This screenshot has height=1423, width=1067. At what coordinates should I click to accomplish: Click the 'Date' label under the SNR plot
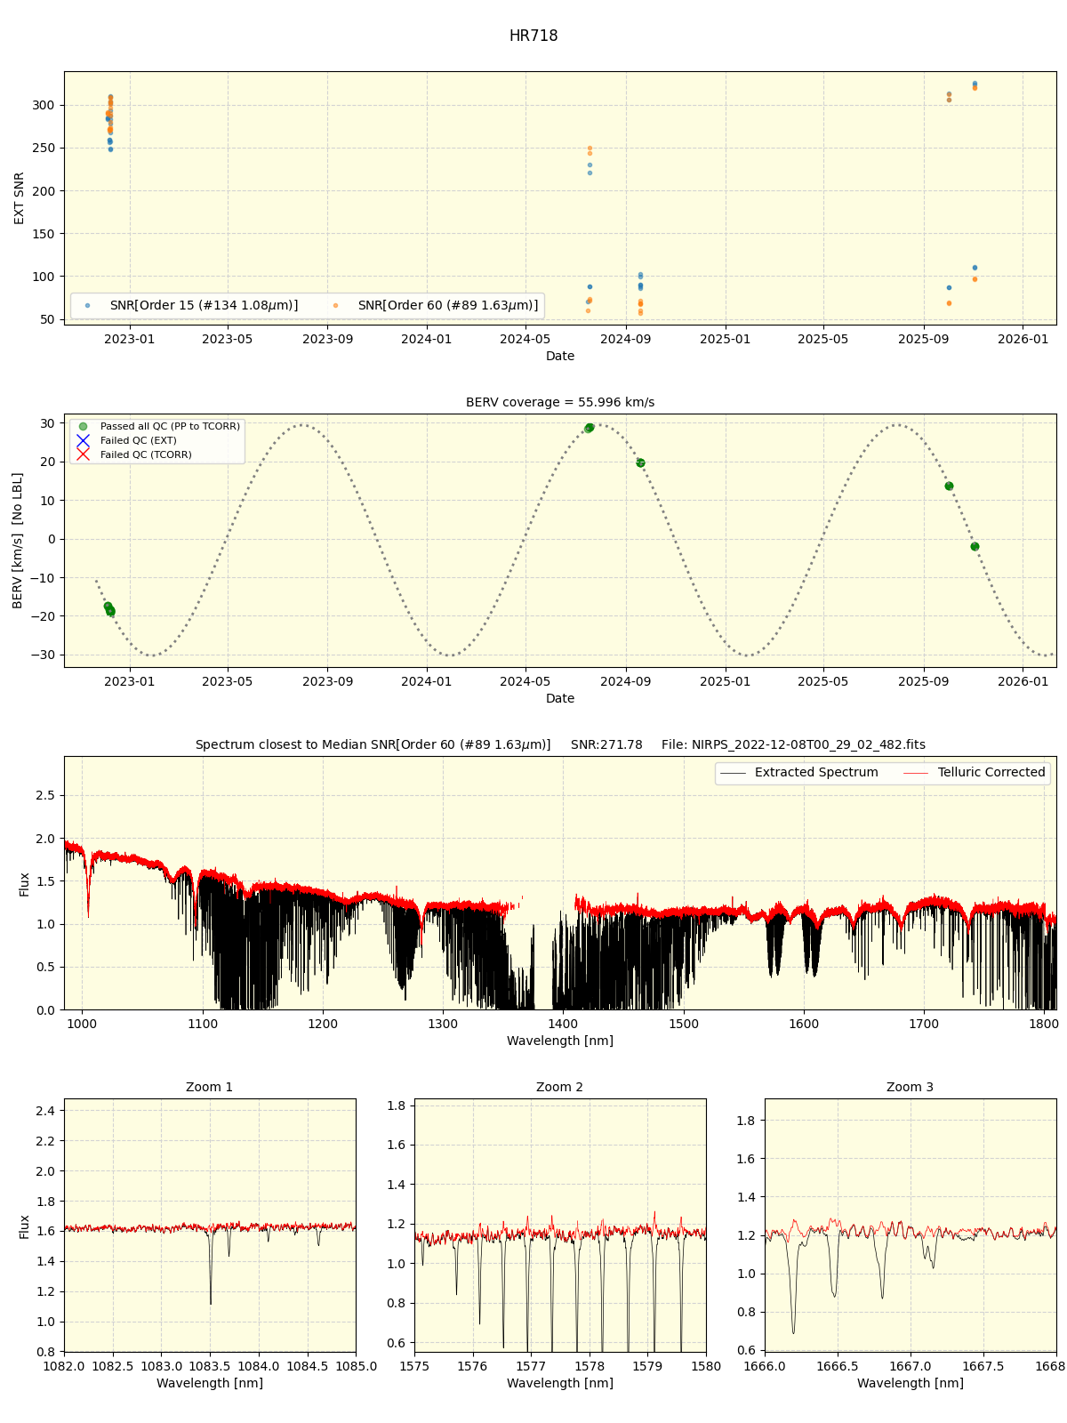[x=560, y=356]
